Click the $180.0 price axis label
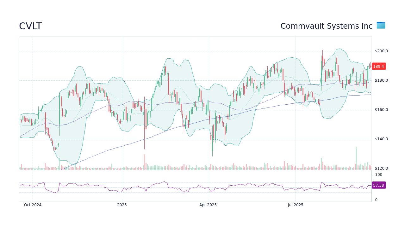405x227 pixels. click(x=381, y=80)
